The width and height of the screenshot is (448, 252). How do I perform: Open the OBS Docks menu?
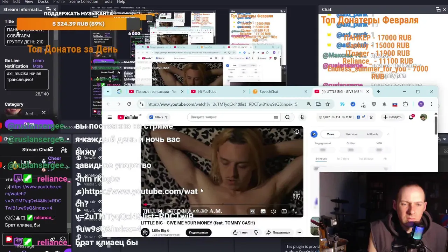(x=43, y=2)
